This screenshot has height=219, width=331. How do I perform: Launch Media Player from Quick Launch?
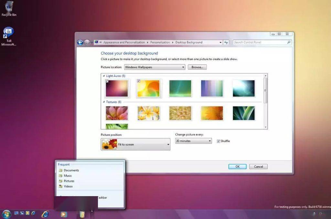click(27, 213)
